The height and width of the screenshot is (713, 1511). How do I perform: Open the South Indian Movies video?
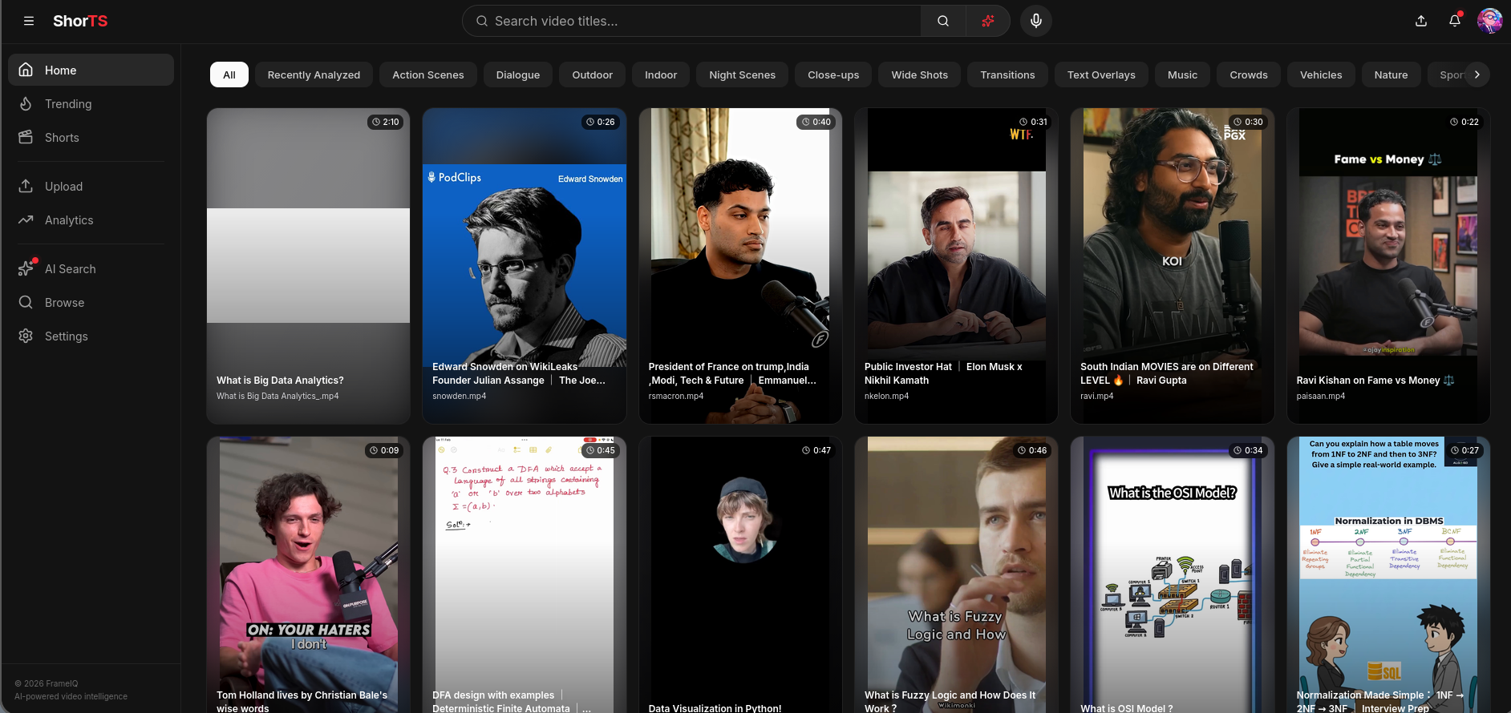coord(1173,266)
